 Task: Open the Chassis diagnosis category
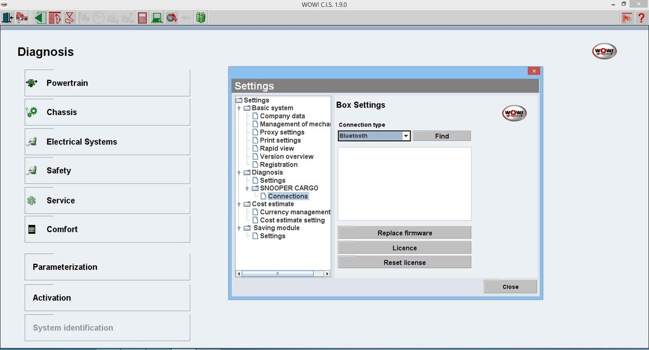click(107, 112)
